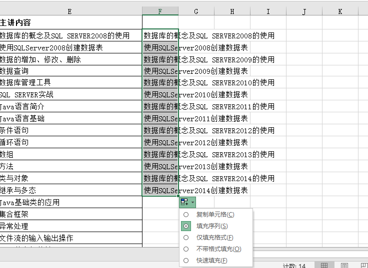Click column I header
The height and width of the screenshot is (268, 368).
coord(268,11)
